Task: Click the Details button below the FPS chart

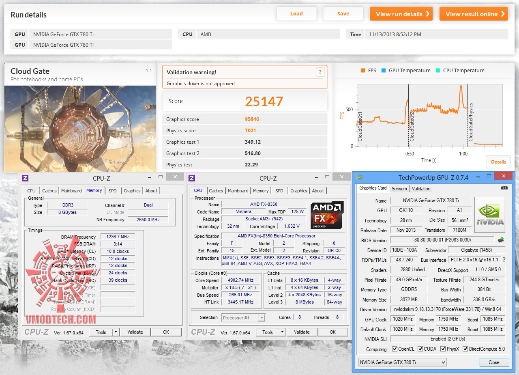Action: coord(498,162)
